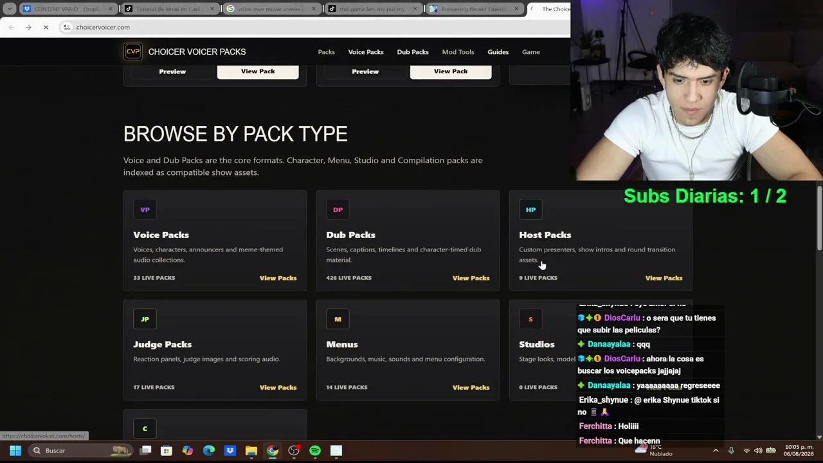Switch to Chrome on the taskbar

pos(273,451)
